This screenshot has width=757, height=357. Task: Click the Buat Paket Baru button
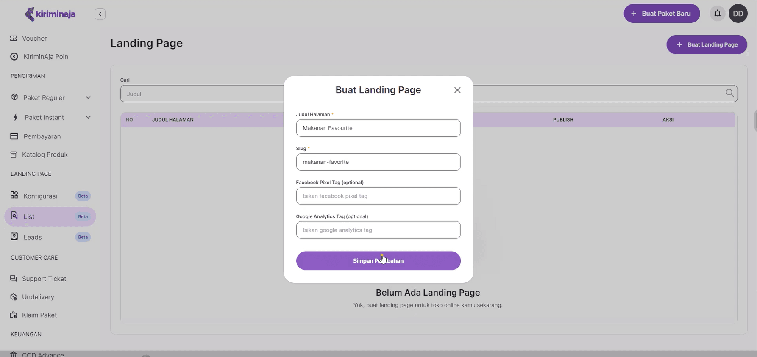[x=661, y=14]
